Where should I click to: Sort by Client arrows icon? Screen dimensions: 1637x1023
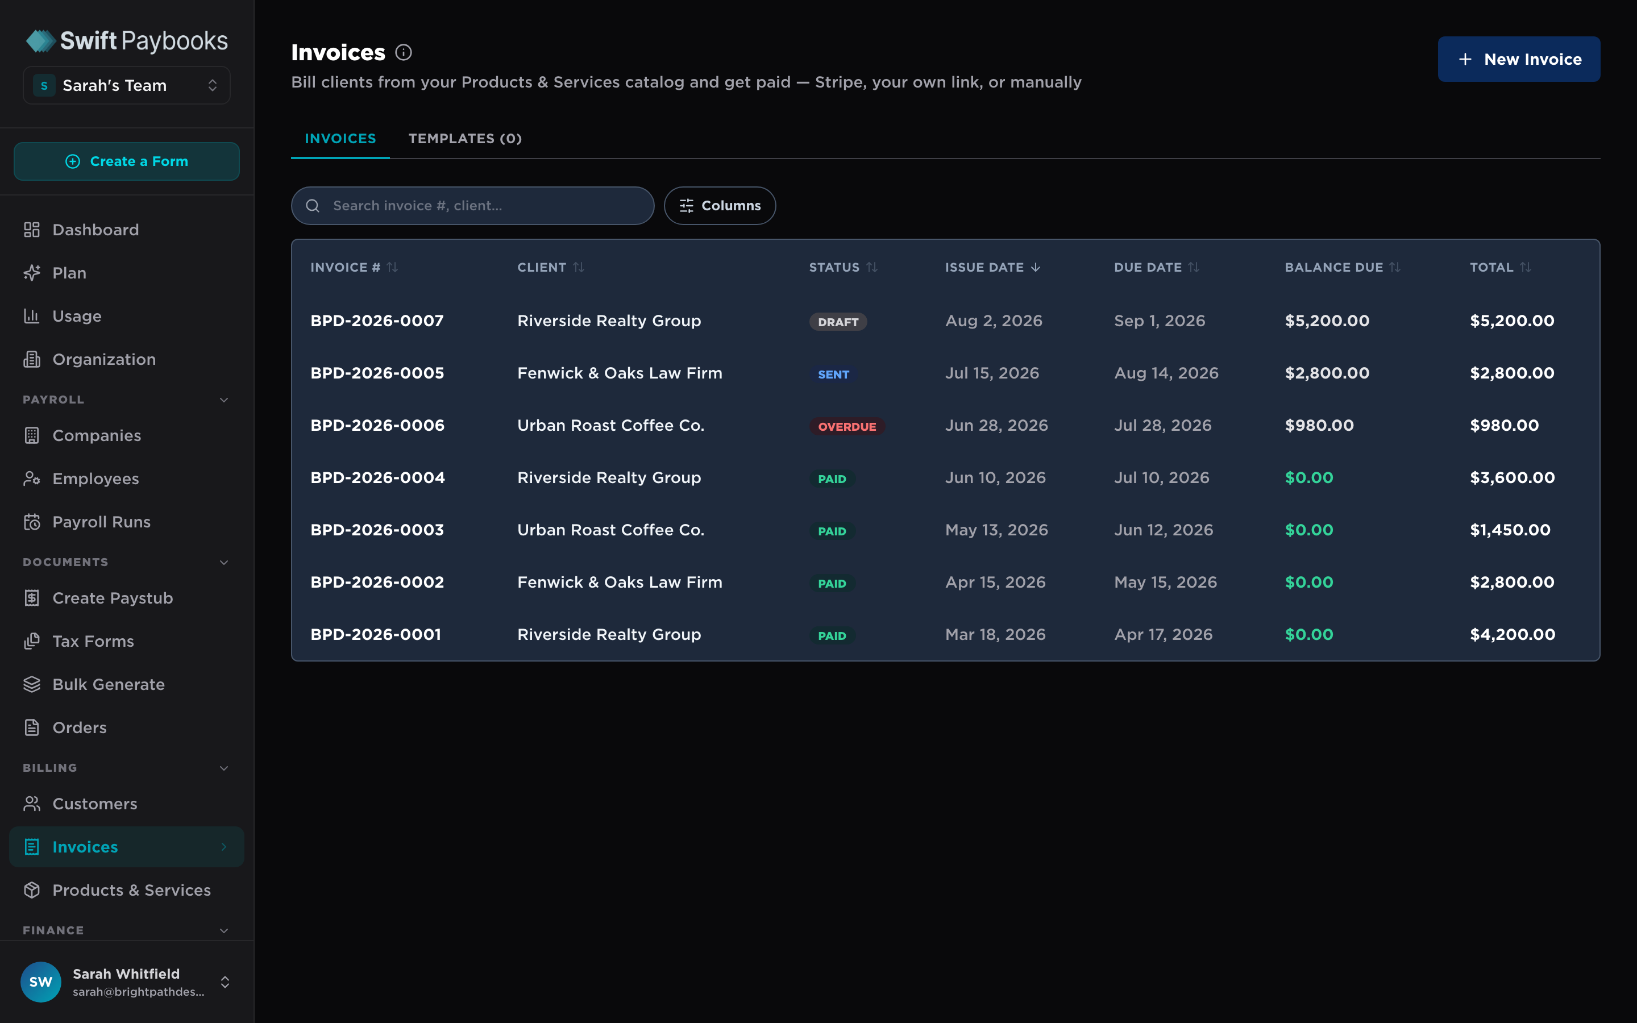(x=579, y=267)
